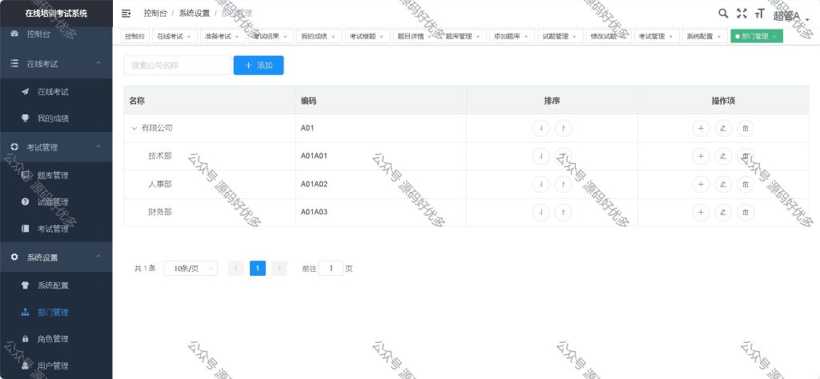Viewport: 820px width, 379px height.
Task: Move 财务部 row up
Action: coord(563,213)
